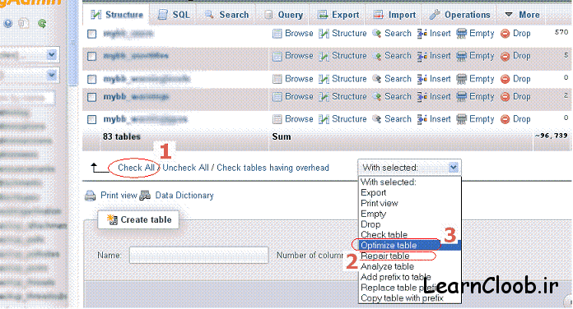Viewport: 573px width, 309px height.
Task: Tick the checkbox for the 570-row table
Action: click(91, 35)
